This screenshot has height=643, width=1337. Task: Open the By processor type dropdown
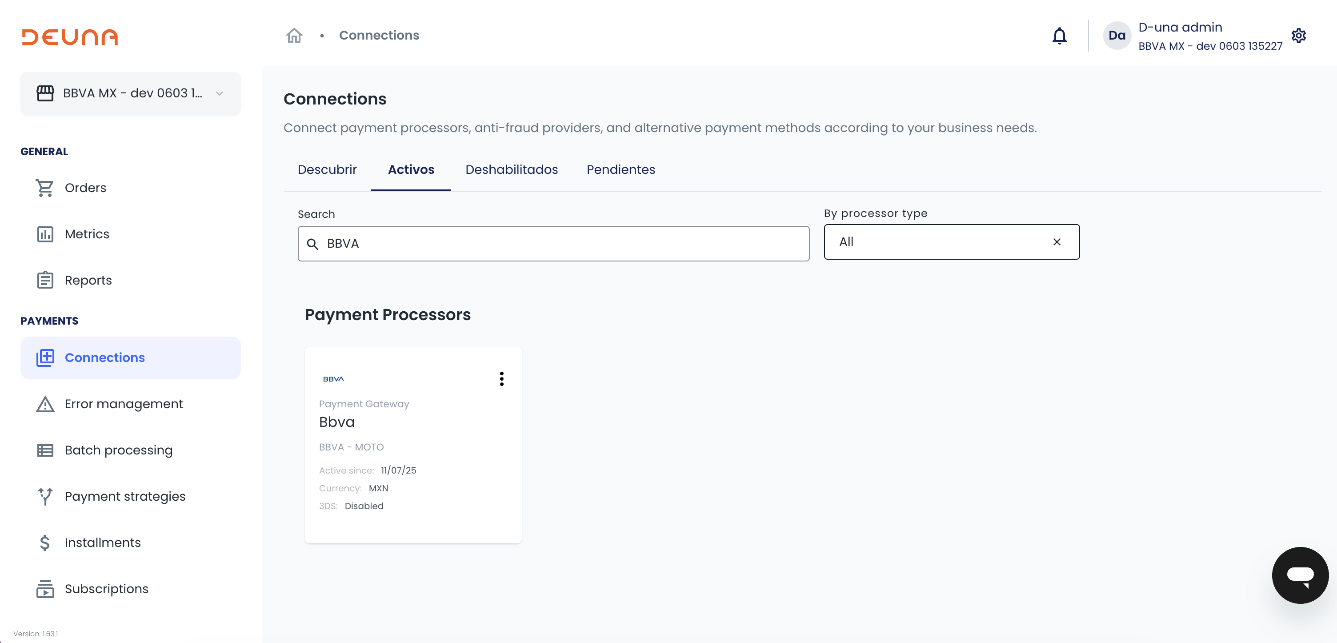pos(934,242)
